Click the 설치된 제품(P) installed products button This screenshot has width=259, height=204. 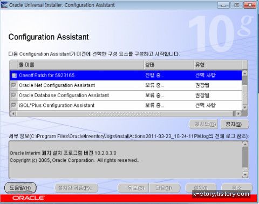[77, 188]
